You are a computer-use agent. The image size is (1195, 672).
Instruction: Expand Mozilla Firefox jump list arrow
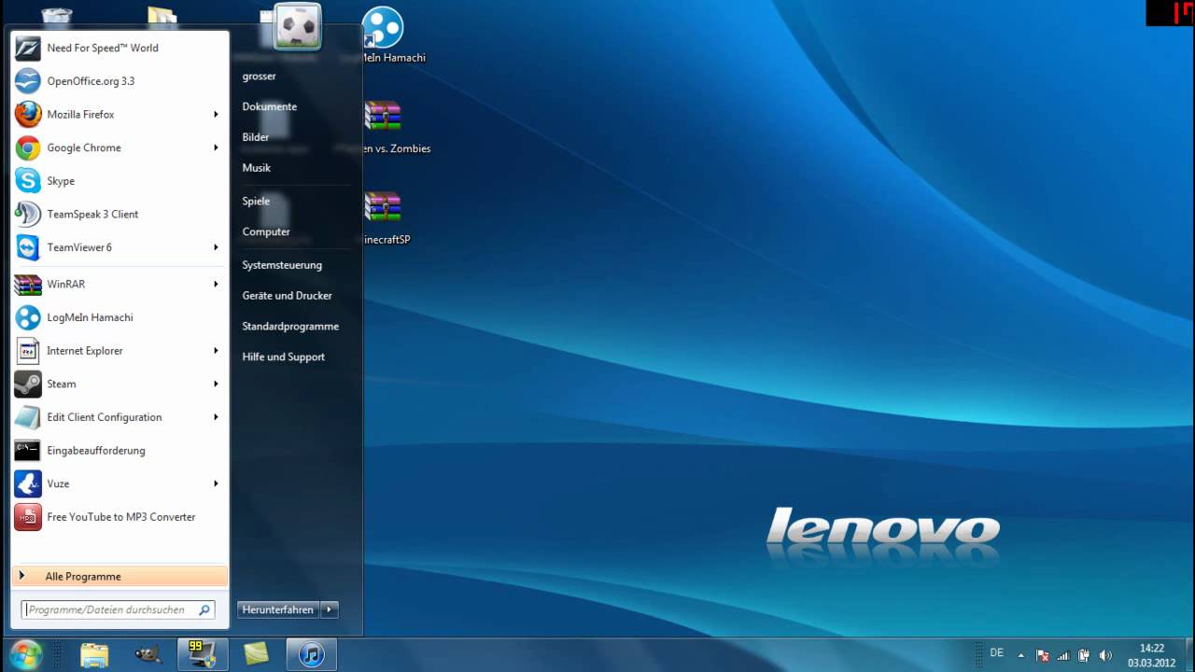pos(216,114)
